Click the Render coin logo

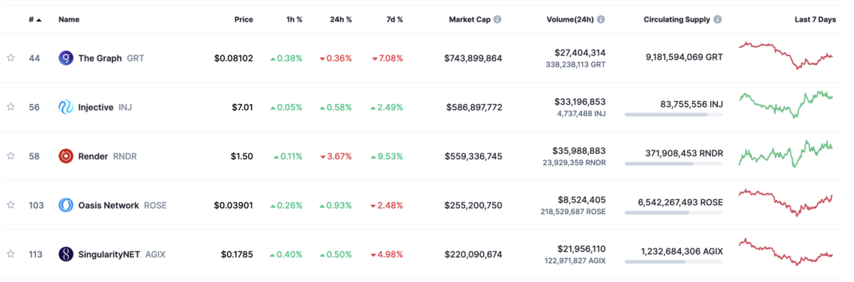pyautogui.click(x=66, y=156)
